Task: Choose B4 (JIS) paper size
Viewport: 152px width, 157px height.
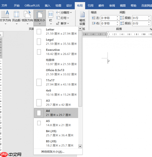Action: (x=56, y=133)
